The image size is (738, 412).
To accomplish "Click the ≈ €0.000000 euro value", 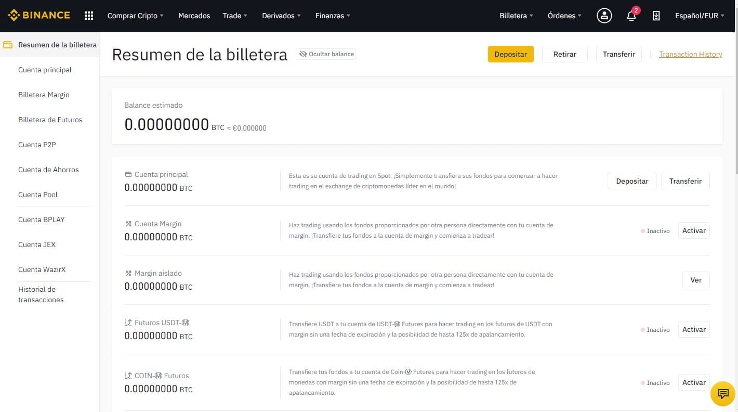I will pyautogui.click(x=247, y=128).
